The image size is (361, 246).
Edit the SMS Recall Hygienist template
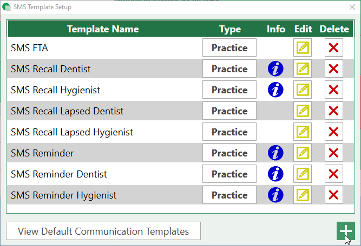303,90
